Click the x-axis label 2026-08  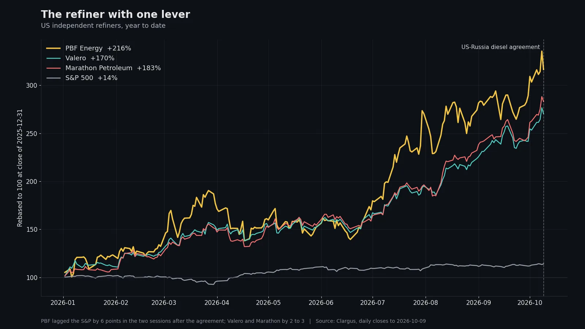(x=426, y=303)
